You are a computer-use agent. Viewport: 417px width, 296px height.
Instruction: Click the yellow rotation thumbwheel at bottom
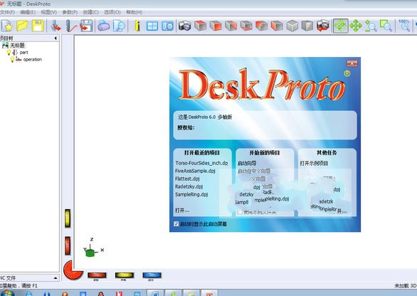(x=125, y=275)
